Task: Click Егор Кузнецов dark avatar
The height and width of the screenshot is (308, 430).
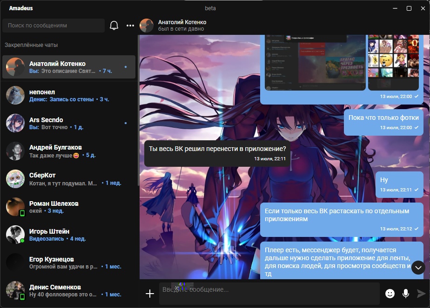Action: (x=15, y=262)
